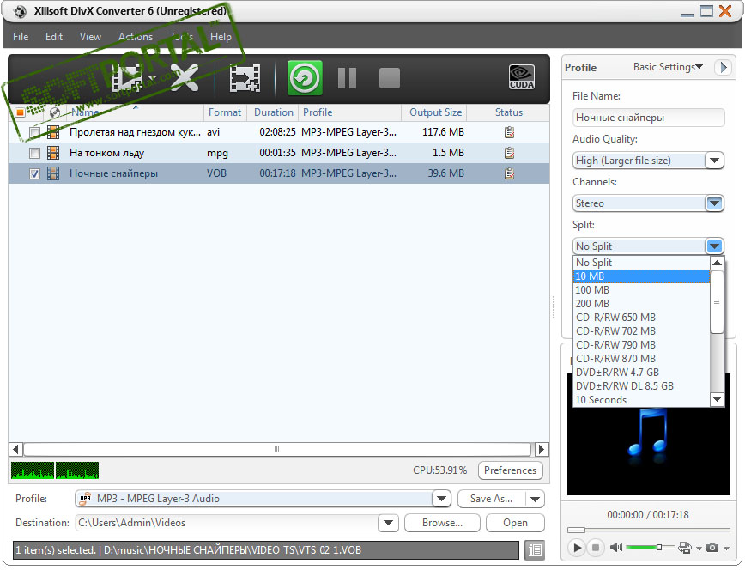This screenshot has width=745, height=570.
Task: Check the Пролетая над гнездом кук... checkbox
Action: tap(34, 132)
